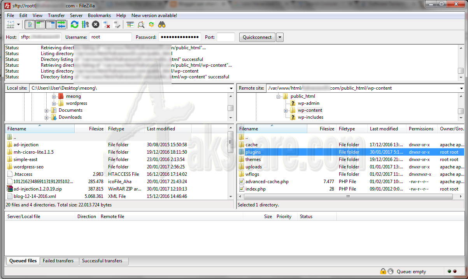Click the lock encryption icon in status bar
The height and width of the screenshot is (279, 468).
point(383,272)
